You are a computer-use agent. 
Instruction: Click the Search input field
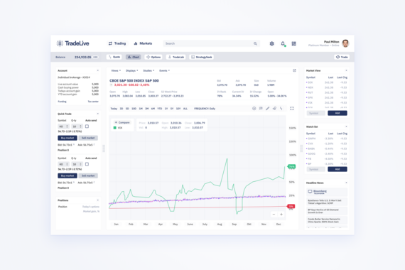tap(211, 43)
